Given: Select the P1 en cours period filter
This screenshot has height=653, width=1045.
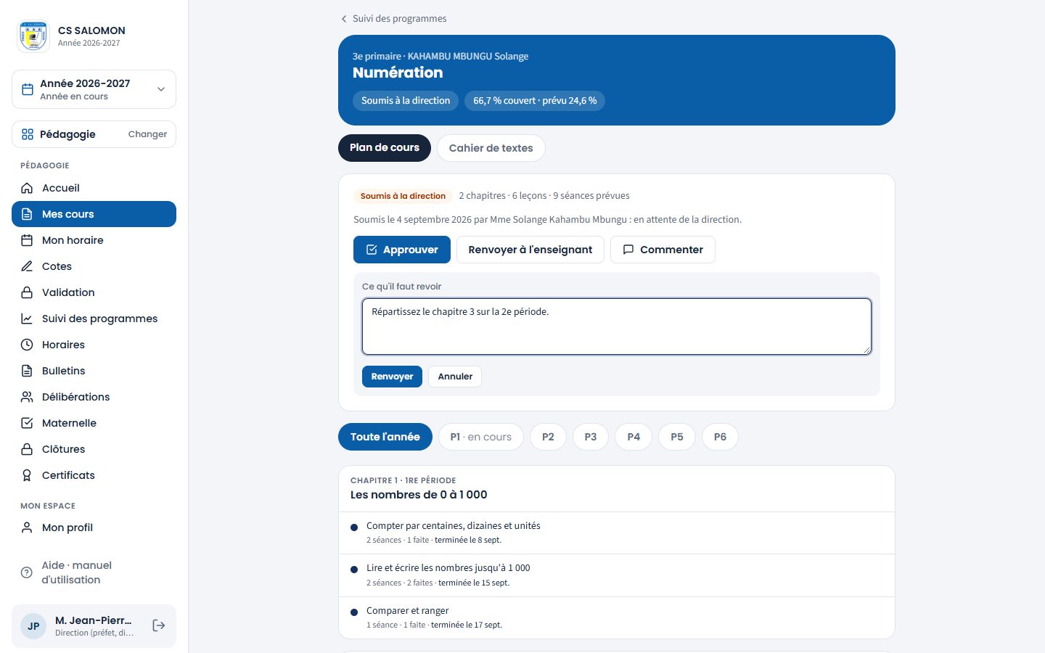Looking at the screenshot, I should [x=481, y=437].
